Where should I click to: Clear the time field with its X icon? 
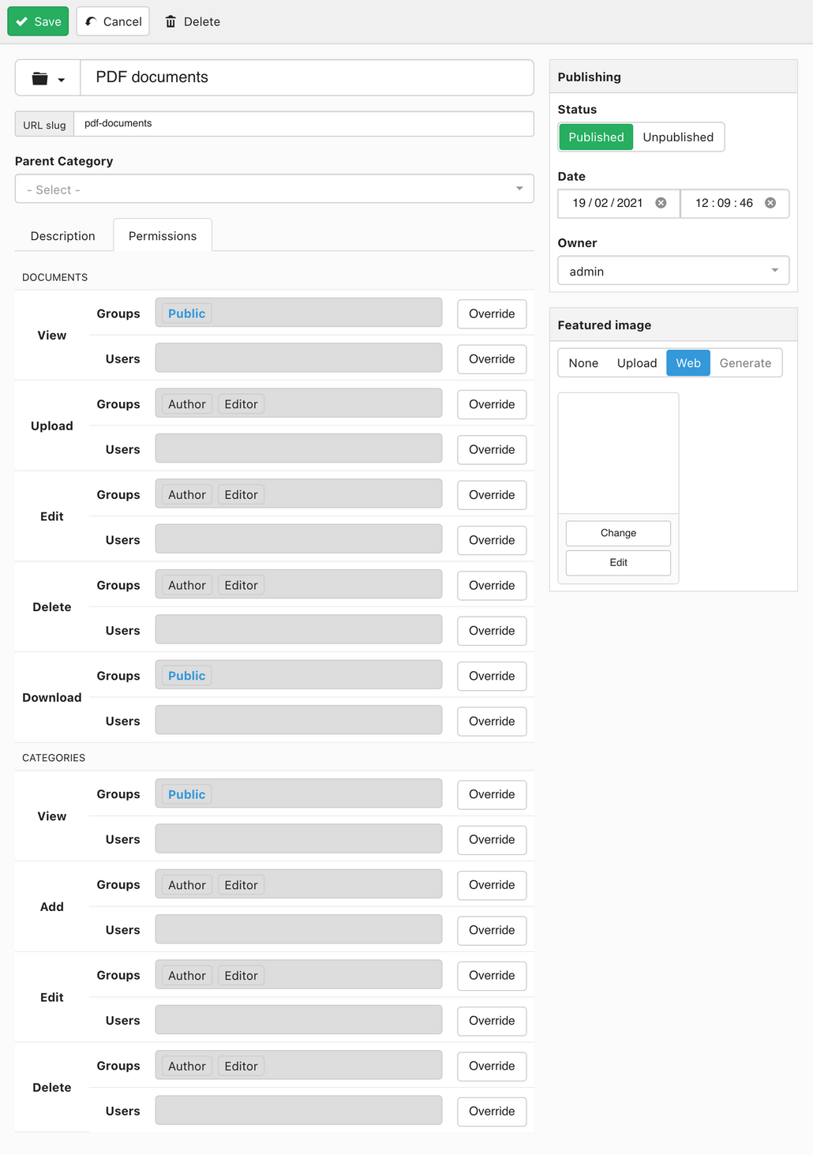click(x=770, y=203)
